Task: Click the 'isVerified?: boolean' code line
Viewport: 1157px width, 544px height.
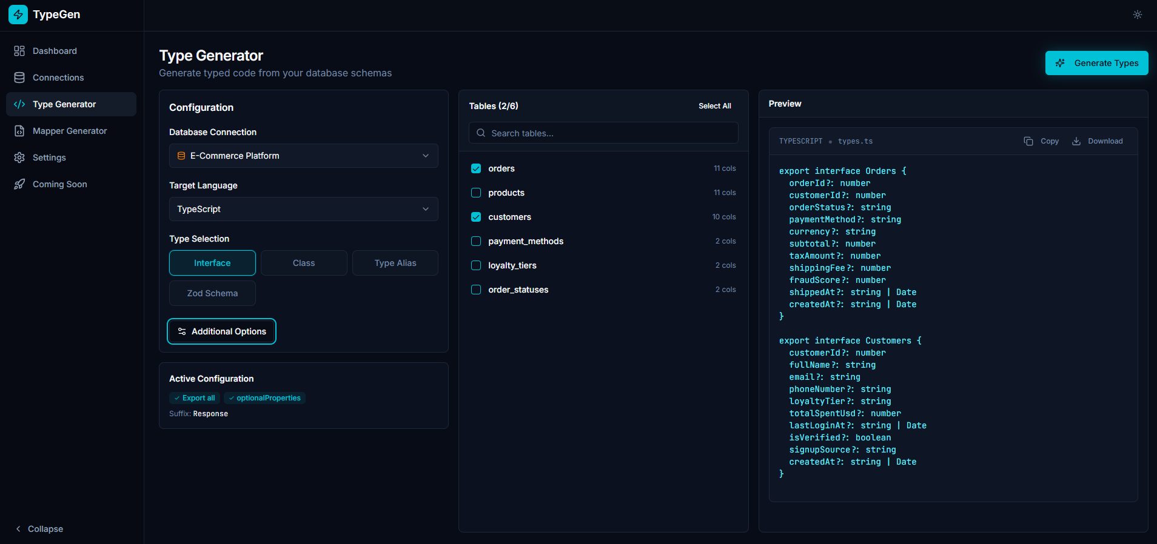Action: [840, 437]
